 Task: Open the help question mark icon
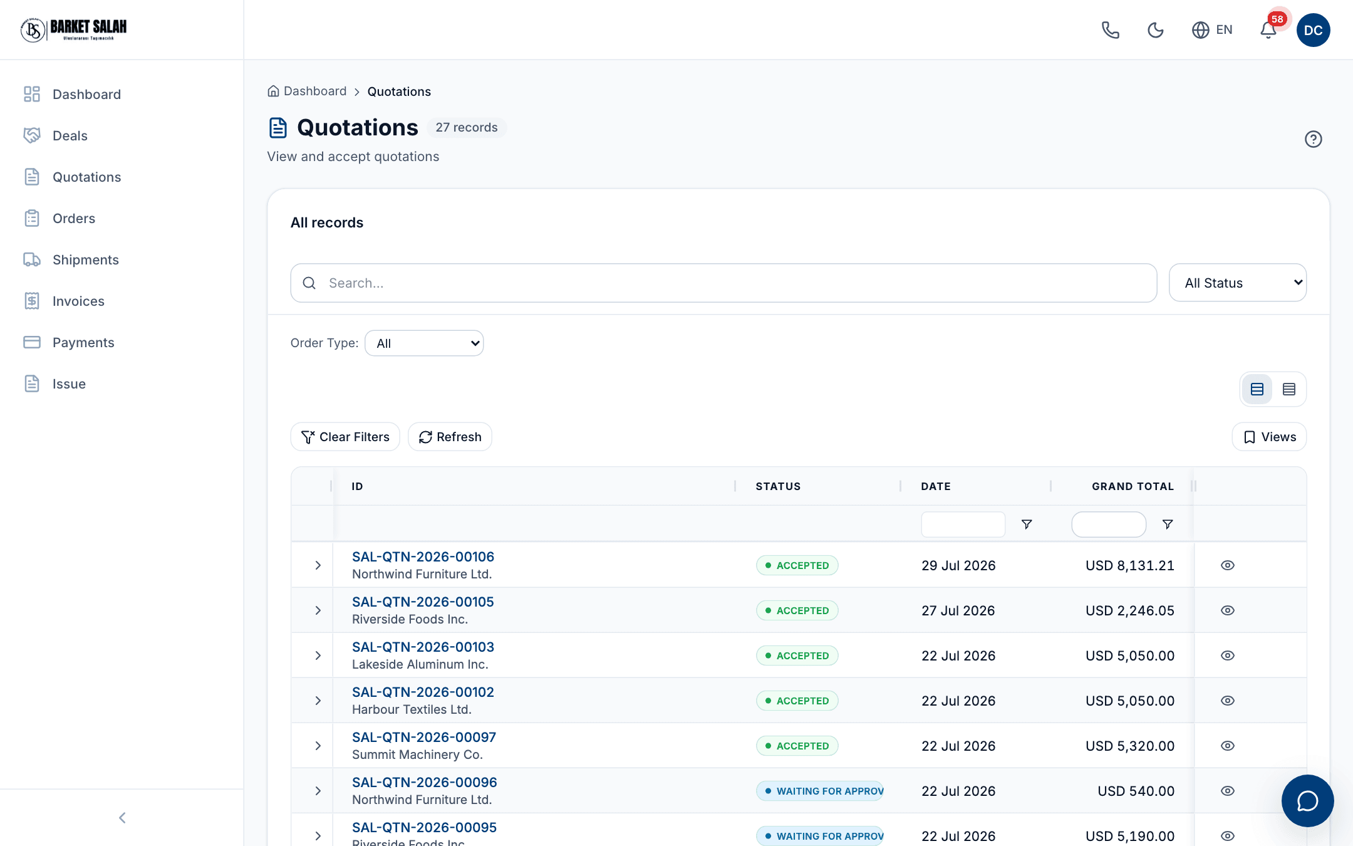coord(1314,139)
